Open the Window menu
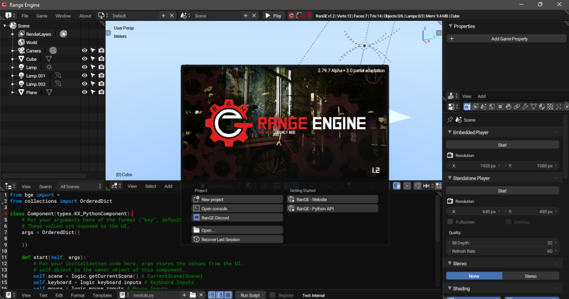The height and width of the screenshot is (299, 569). coord(63,16)
